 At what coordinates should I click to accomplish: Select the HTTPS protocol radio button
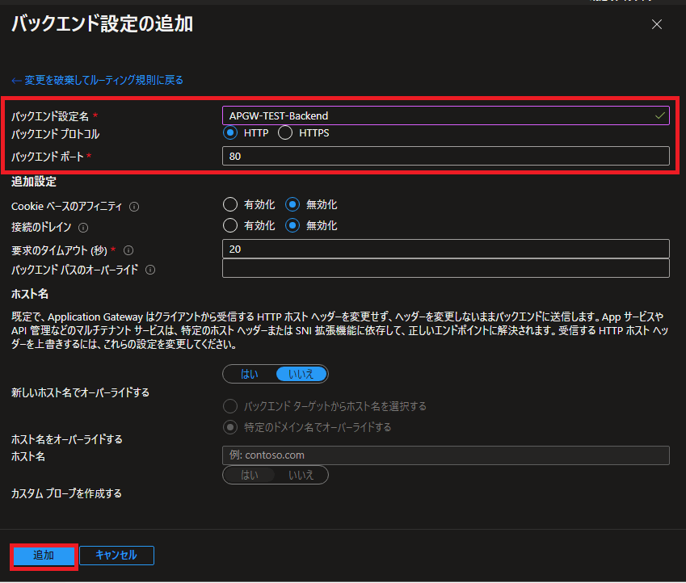coord(285,132)
